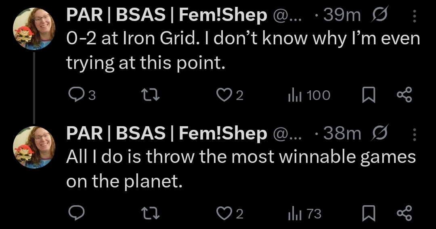436x229 pixels.
Task: Open the 38m timestamp link
Action: click(342, 133)
